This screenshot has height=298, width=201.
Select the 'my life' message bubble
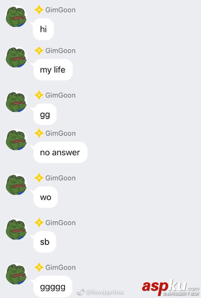53,70
